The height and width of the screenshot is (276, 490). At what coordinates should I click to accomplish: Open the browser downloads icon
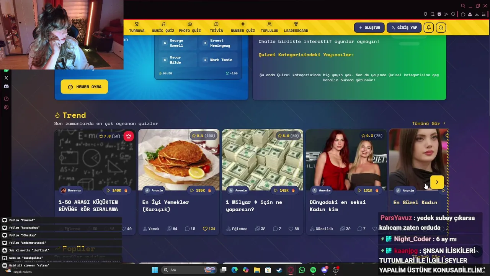[477, 14]
